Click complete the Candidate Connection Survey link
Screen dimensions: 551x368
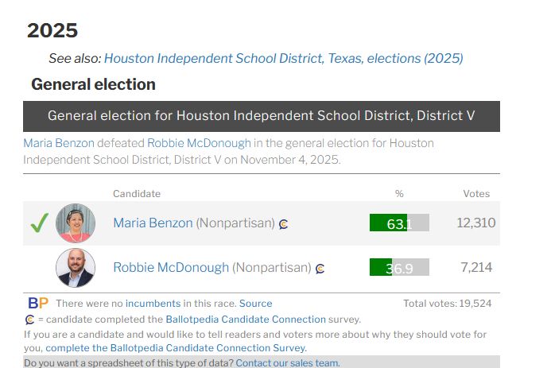(x=176, y=348)
